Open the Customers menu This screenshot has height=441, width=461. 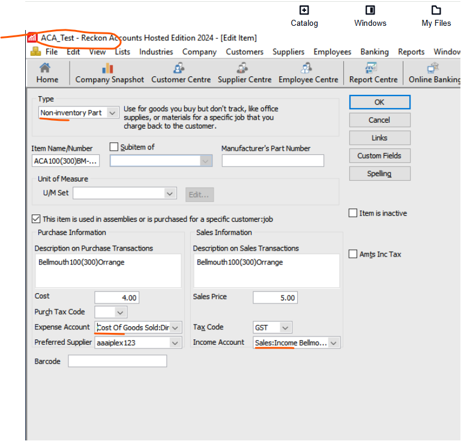[x=245, y=52]
